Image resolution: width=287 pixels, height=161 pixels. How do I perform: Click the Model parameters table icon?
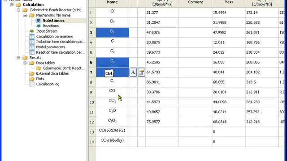(32, 47)
